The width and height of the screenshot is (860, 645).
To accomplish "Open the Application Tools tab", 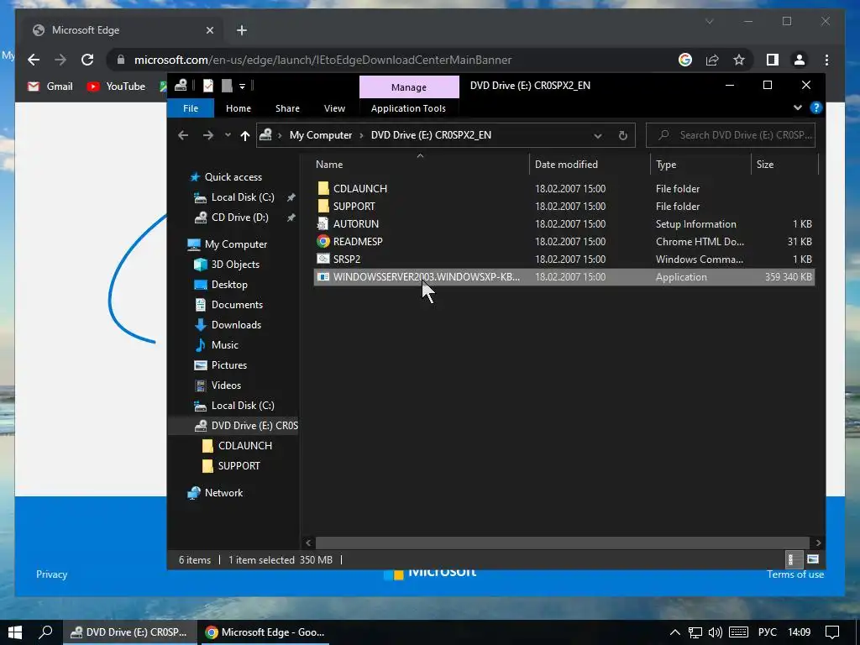I will (x=408, y=108).
